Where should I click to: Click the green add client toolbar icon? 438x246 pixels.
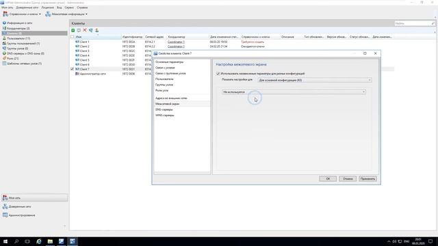coord(73,30)
